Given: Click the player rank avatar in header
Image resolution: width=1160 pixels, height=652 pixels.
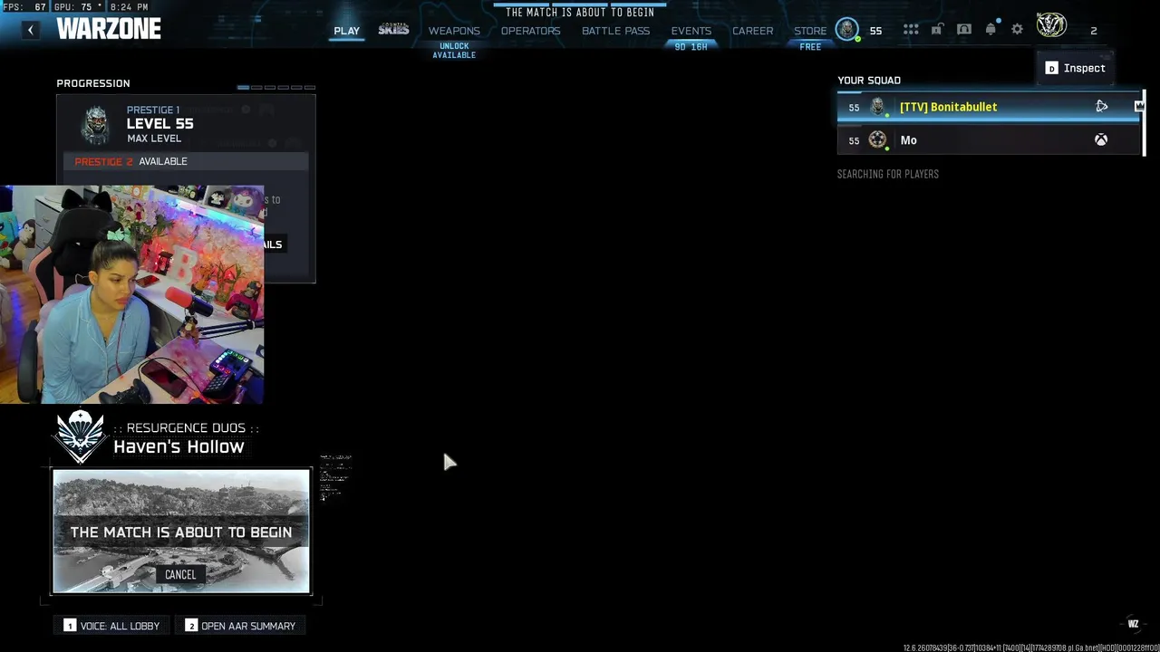Looking at the screenshot, I should [846, 29].
